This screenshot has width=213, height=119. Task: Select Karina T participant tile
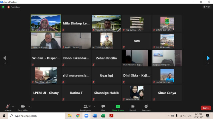coord(76,93)
